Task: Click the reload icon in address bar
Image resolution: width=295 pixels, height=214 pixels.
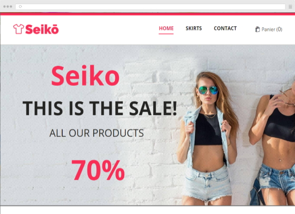Action: [x=21, y=6]
